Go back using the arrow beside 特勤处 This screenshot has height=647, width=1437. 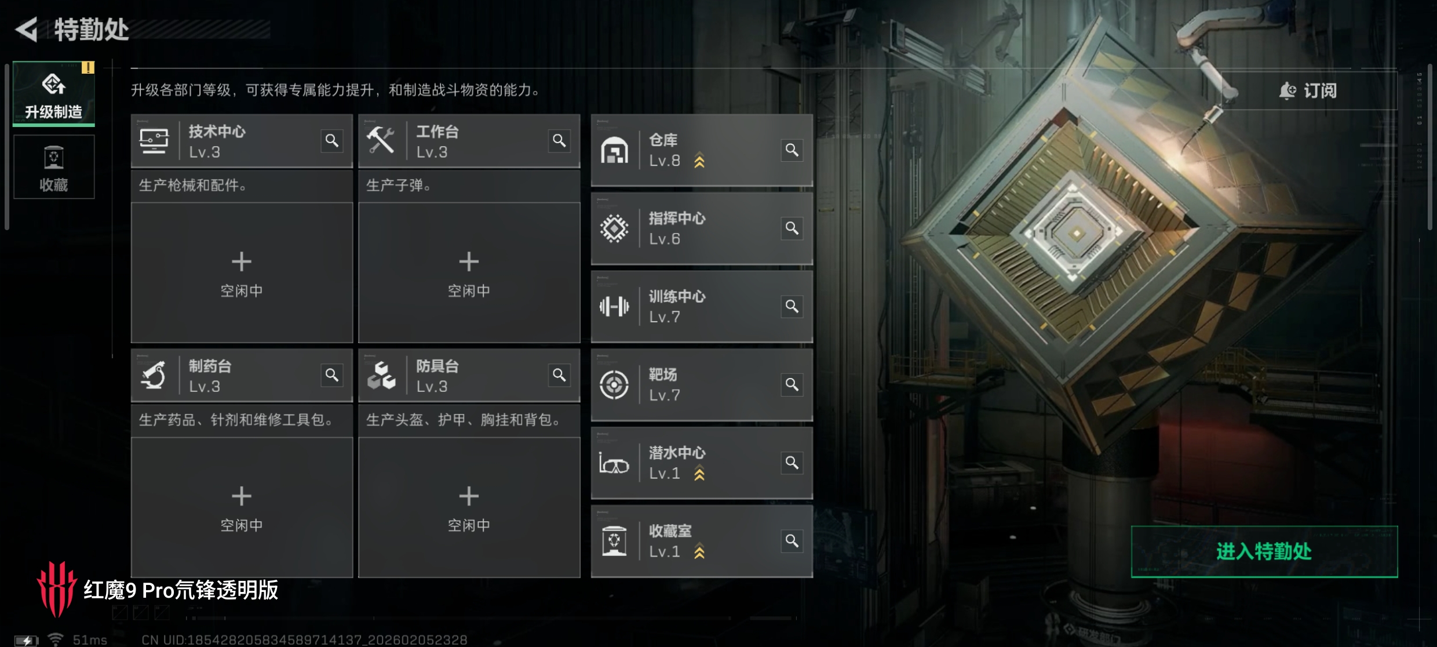[x=27, y=30]
